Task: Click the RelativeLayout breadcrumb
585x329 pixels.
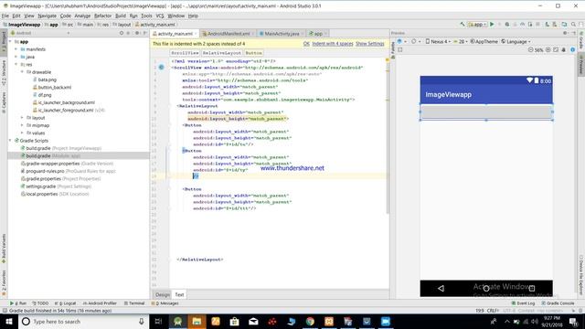Action: pos(222,53)
